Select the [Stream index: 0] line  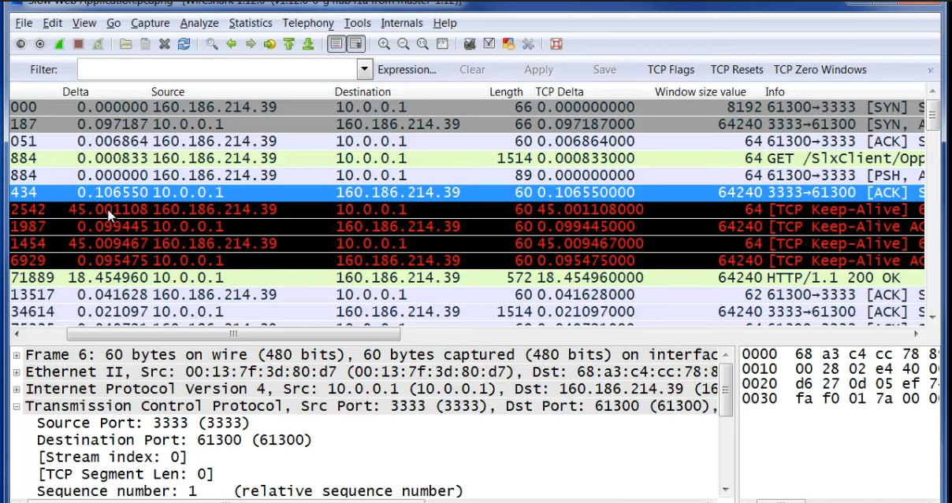click(111, 457)
